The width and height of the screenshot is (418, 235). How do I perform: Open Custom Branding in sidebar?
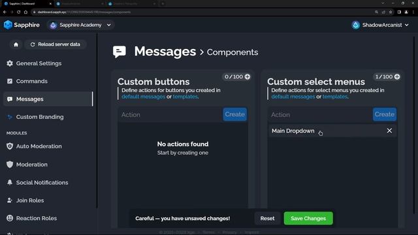click(x=48, y=117)
